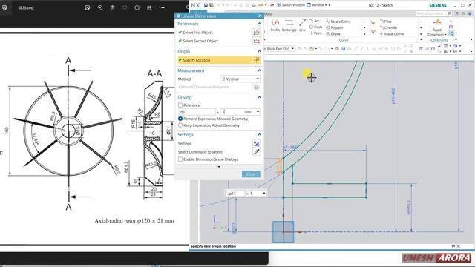
Task: Choose the Circle tool
Action: [315, 27]
